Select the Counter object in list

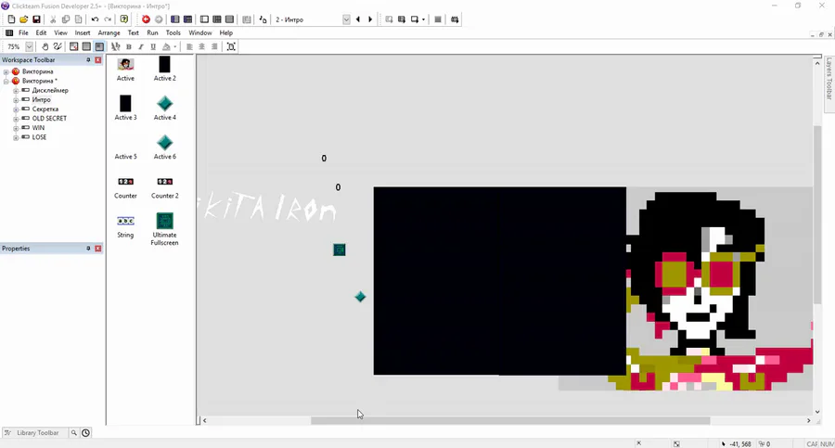point(125,188)
